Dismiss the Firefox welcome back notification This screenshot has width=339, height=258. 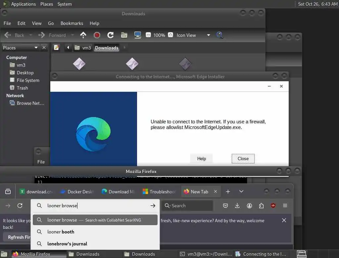coord(284,220)
